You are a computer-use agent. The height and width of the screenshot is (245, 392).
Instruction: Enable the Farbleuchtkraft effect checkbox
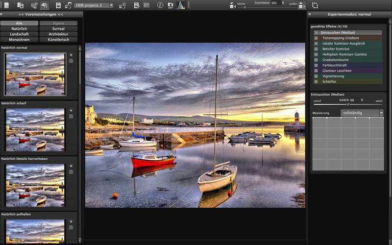pyautogui.click(x=316, y=65)
